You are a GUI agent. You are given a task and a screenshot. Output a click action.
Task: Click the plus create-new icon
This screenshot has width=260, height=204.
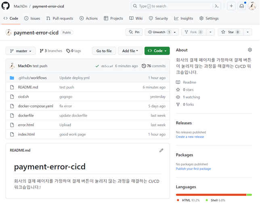pos(231,6)
